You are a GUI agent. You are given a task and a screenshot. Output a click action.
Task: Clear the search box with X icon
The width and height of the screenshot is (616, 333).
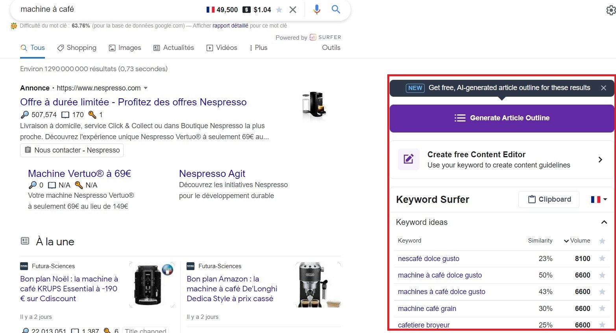(x=293, y=10)
